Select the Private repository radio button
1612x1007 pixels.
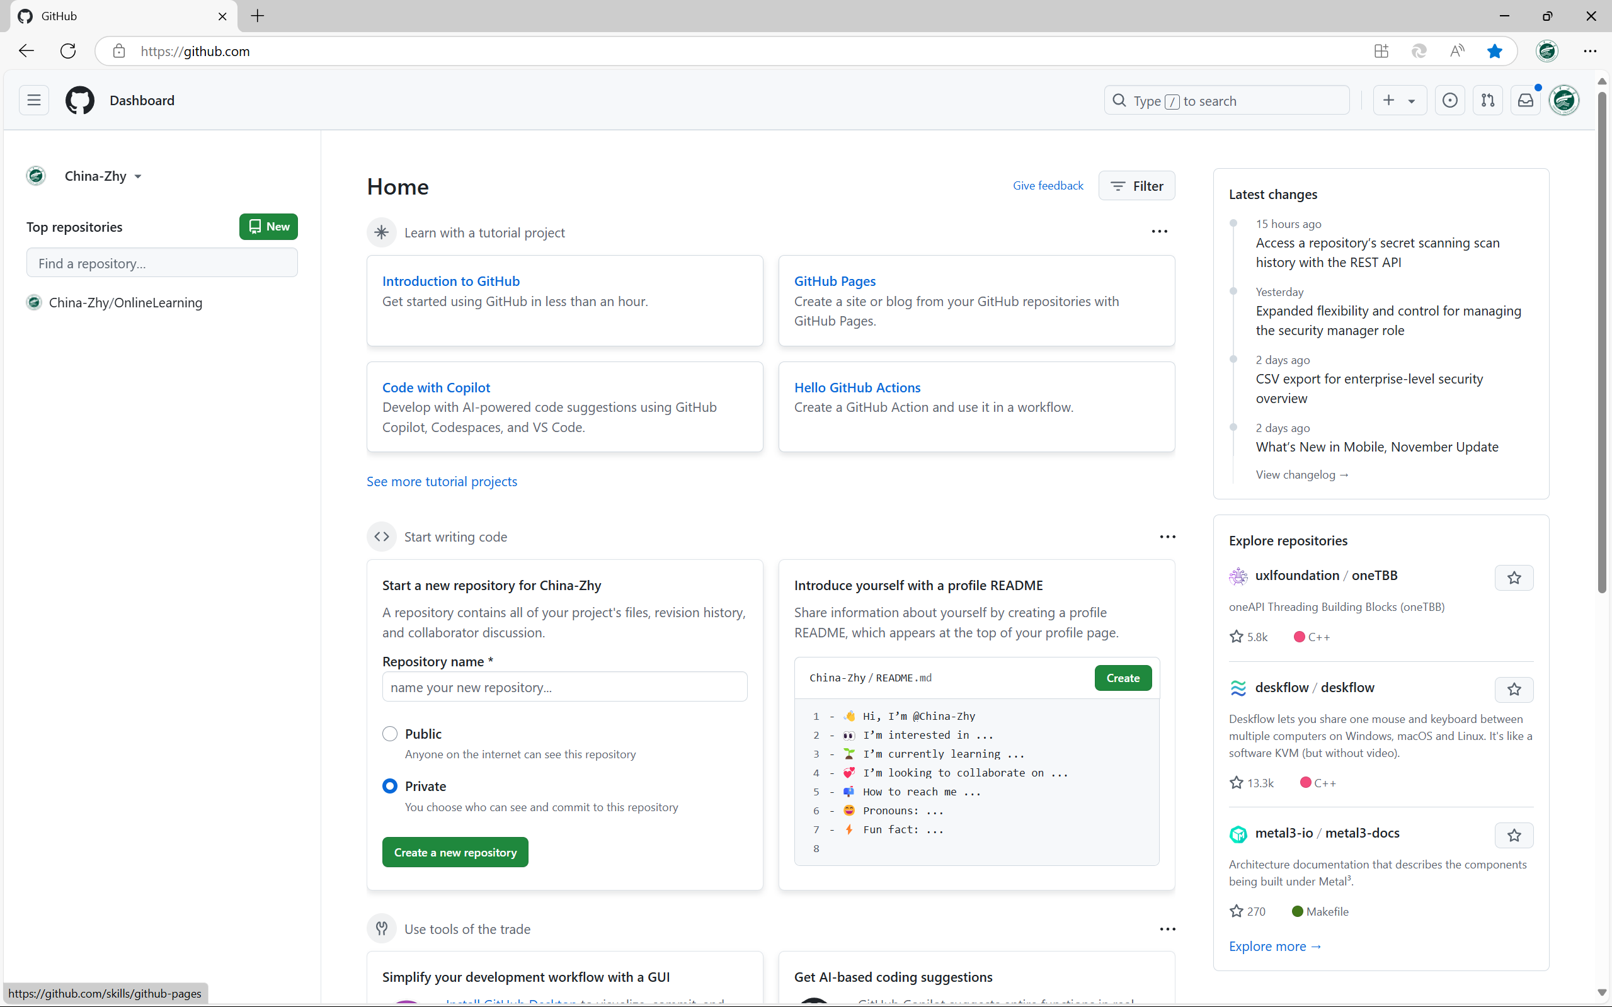[390, 786]
